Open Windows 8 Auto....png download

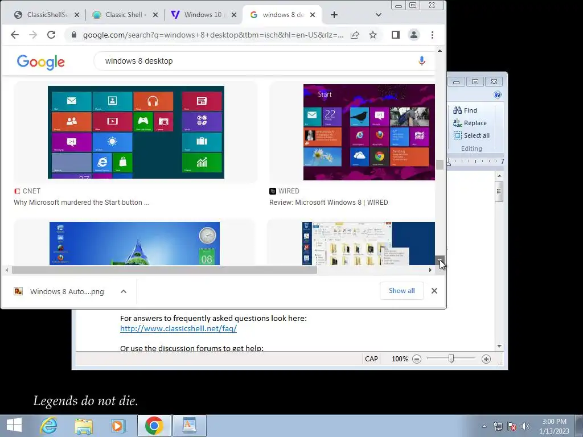tap(67, 292)
